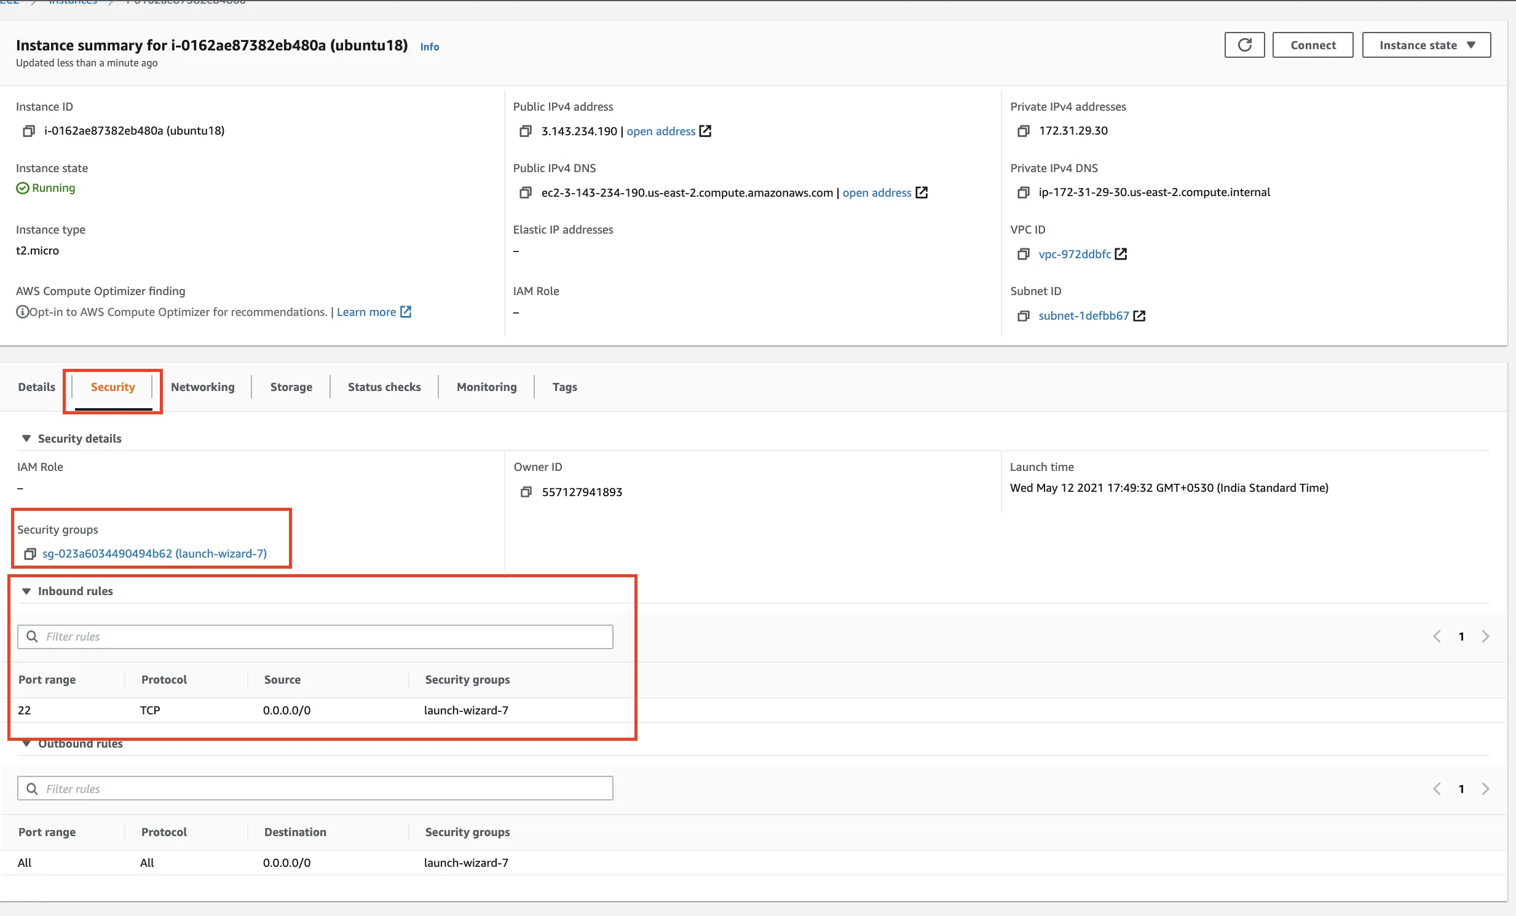
Task: Copy the Public IPv4 DNS name
Action: point(526,192)
